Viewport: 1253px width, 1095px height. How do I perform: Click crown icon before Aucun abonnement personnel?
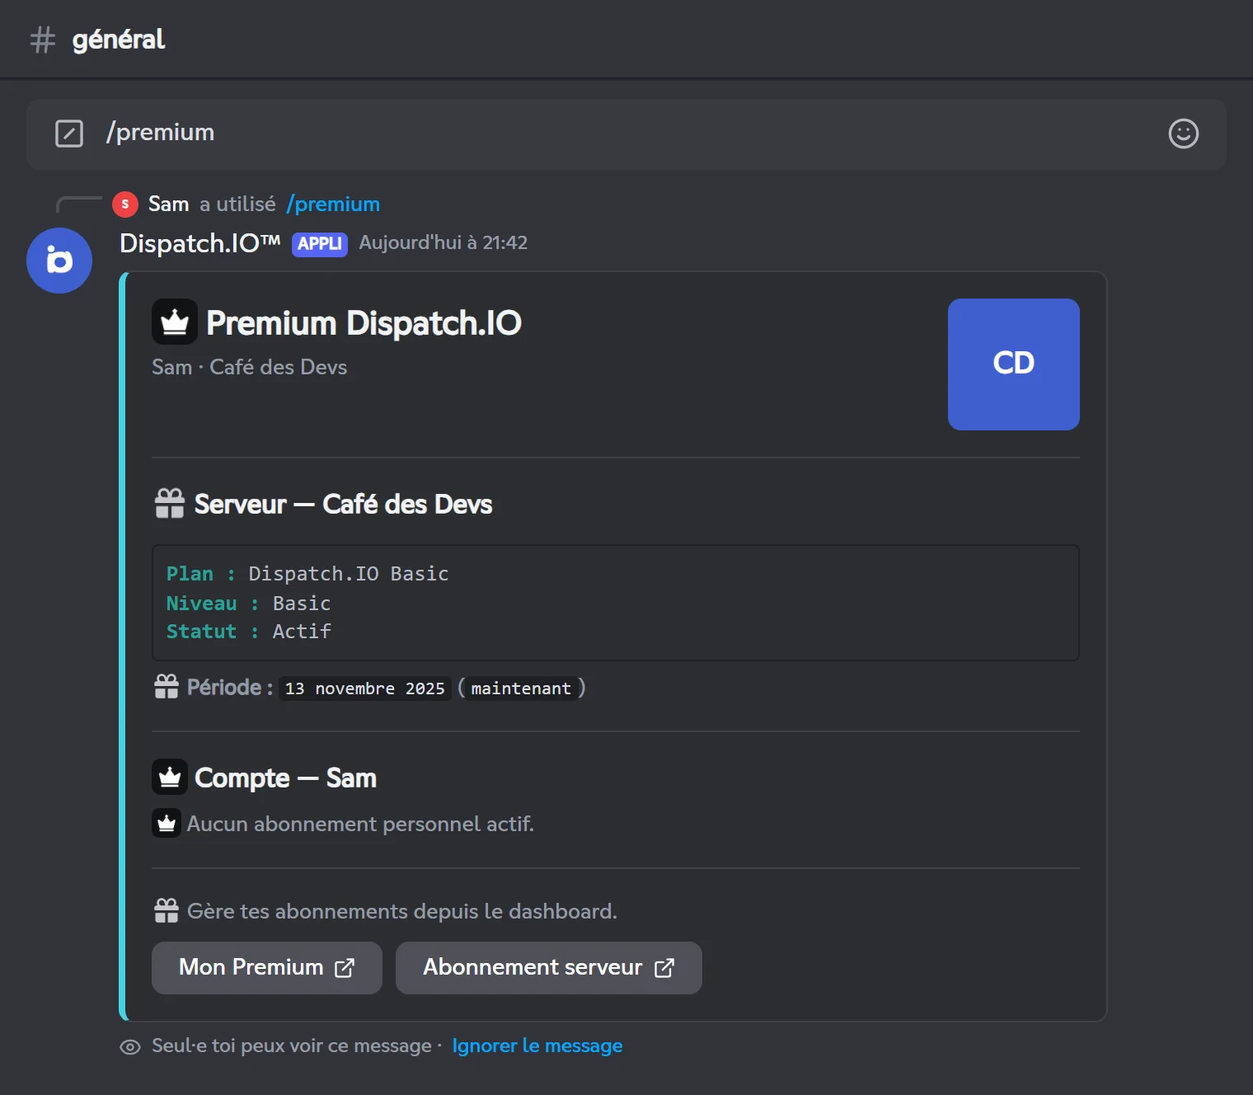coord(167,823)
